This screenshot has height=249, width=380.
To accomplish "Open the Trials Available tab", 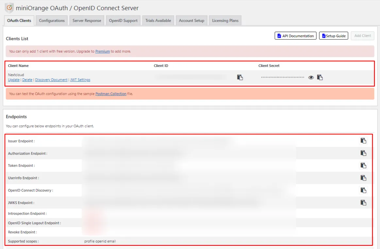I will point(158,21).
